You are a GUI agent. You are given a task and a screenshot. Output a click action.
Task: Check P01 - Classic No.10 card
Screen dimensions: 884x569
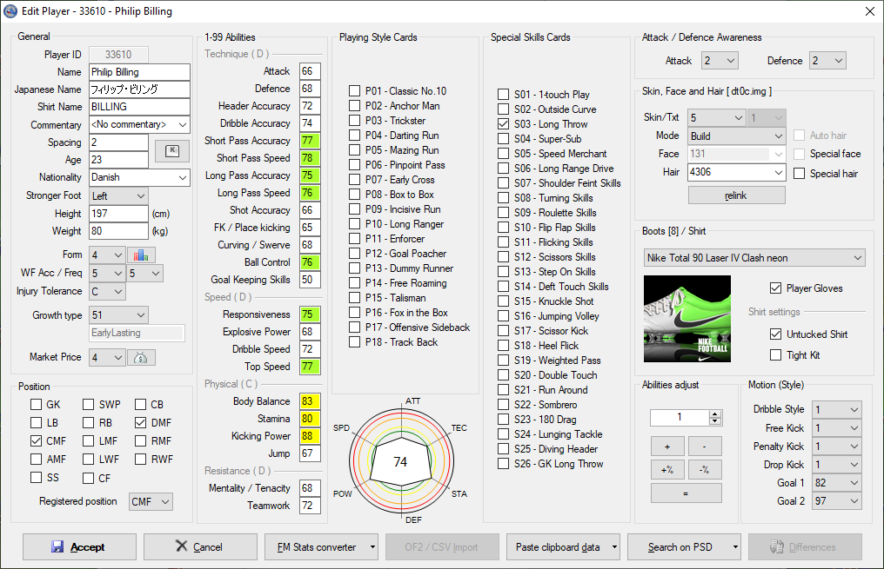pyautogui.click(x=355, y=90)
